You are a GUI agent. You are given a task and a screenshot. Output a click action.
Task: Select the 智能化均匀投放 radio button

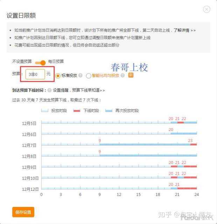[x=89, y=76]
